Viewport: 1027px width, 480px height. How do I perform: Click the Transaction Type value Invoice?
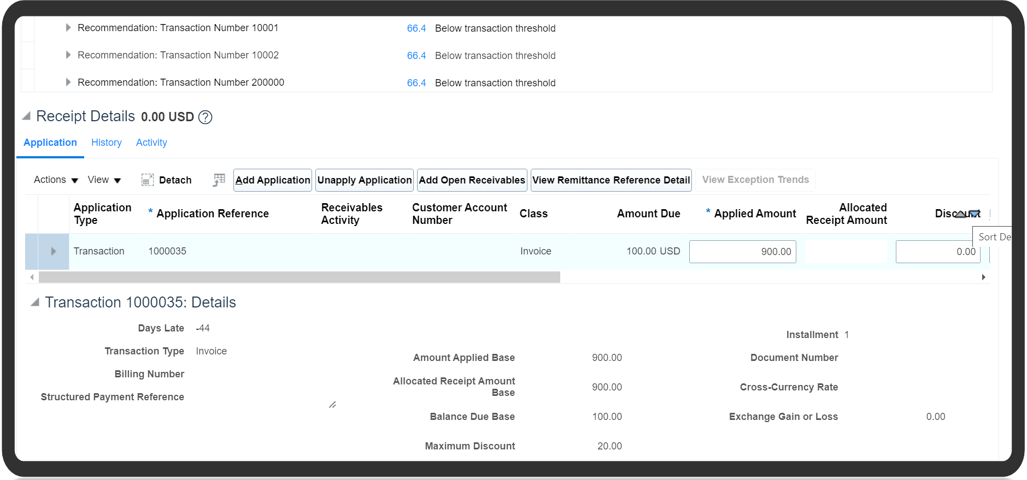[x=211, y=351]
